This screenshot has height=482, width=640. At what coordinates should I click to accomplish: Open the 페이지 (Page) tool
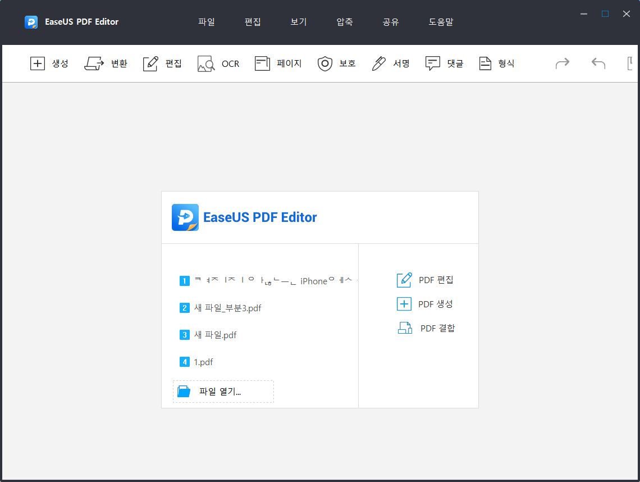pos(278,63)
